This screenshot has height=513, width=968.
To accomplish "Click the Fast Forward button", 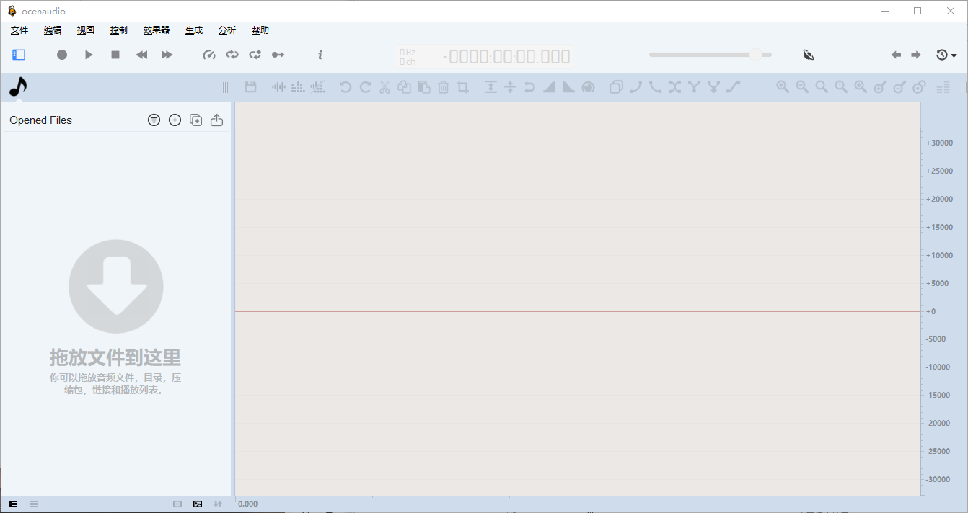I will tap(167, 55).
